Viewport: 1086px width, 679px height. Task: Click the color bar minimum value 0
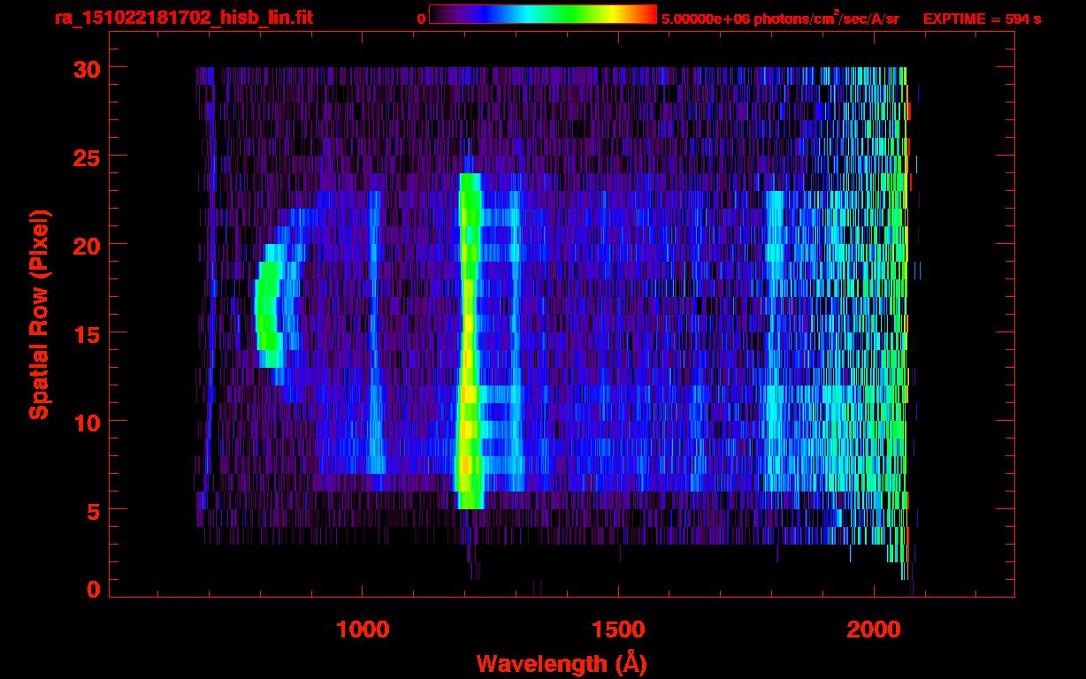pos(421,19)
